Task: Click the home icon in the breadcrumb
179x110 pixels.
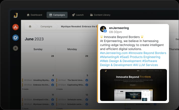Action: [30, 26]
